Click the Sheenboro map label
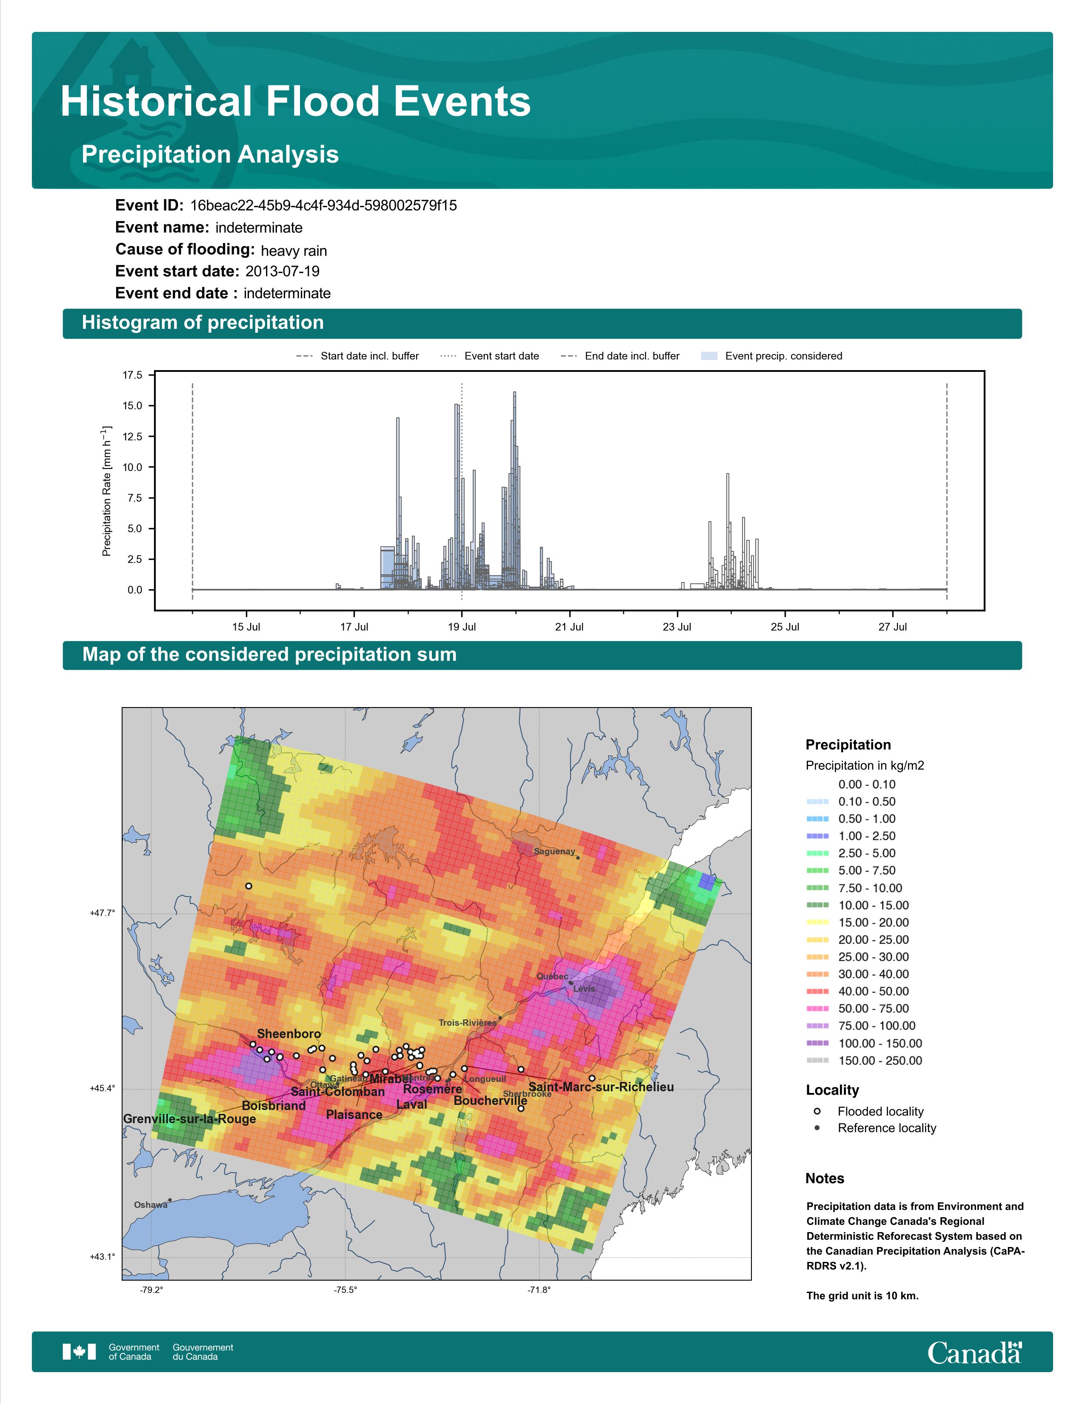1085x1404 pixels. (288, 1034)
